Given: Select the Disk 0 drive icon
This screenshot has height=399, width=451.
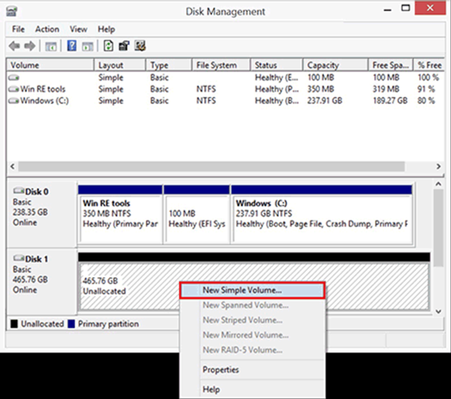Looking at the screenshot, I should coord(19,191).
